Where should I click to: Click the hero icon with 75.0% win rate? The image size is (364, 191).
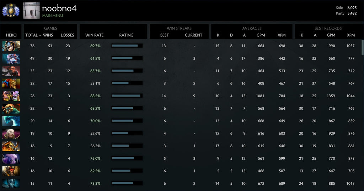(x=11, y=158)
